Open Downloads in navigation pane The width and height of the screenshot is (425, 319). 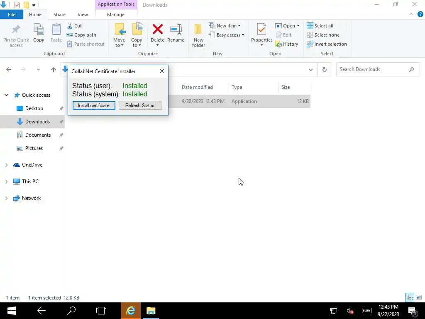coord(37,122)
